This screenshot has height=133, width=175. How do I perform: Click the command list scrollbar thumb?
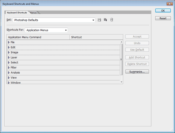[121, 59]
